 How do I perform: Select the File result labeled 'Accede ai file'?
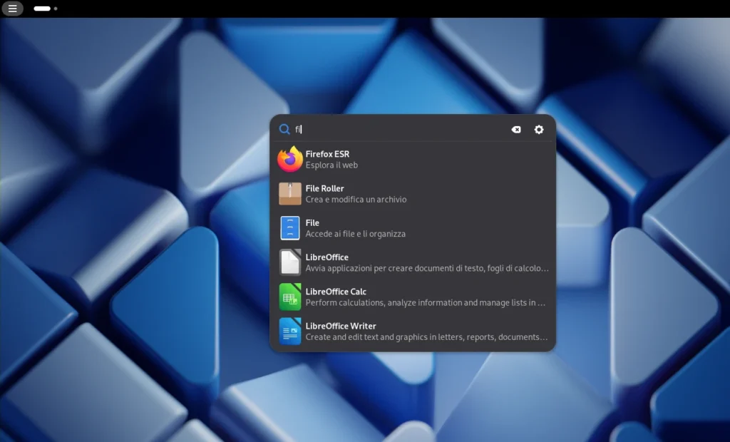pyautogui.click(x=392, y=227)
